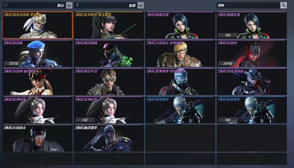
Task: Choose 电磁女警 card with 5日 timer
Action: point(252,25)
